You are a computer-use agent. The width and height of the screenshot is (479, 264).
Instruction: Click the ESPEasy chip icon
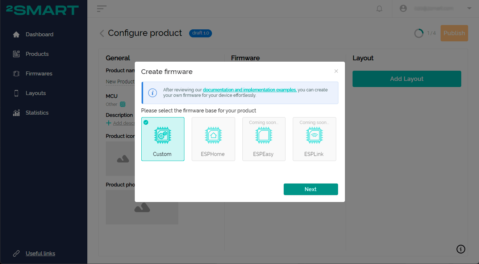click(264, 136)
